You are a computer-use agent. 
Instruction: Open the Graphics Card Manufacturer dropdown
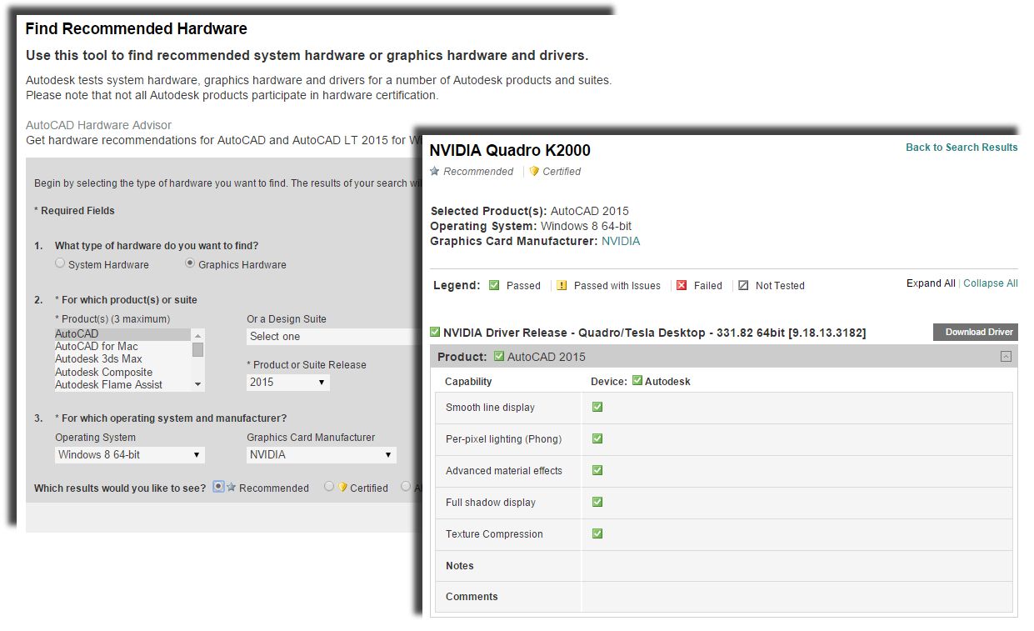[x=322, y=454]
